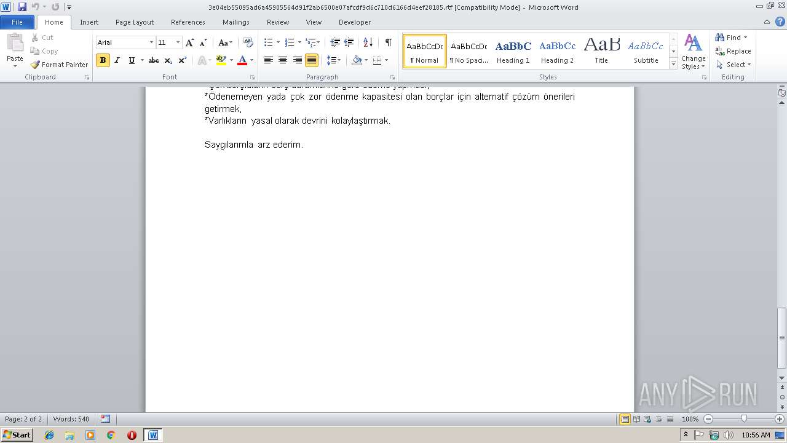Apply Title style
Viewport: 787px width, 443px height.
click(601, 51)
